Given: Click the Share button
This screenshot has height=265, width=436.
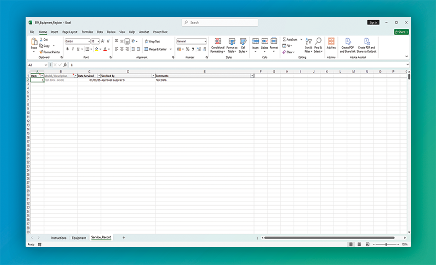Looking at the screenshot, I should coord(401,32).
